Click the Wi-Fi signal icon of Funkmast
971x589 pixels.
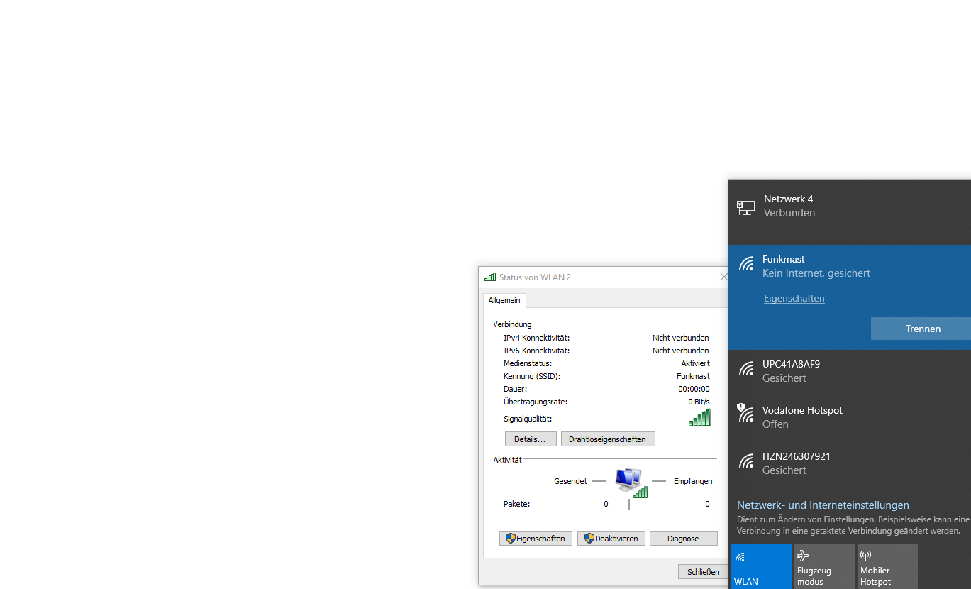[x=746, y=265]
